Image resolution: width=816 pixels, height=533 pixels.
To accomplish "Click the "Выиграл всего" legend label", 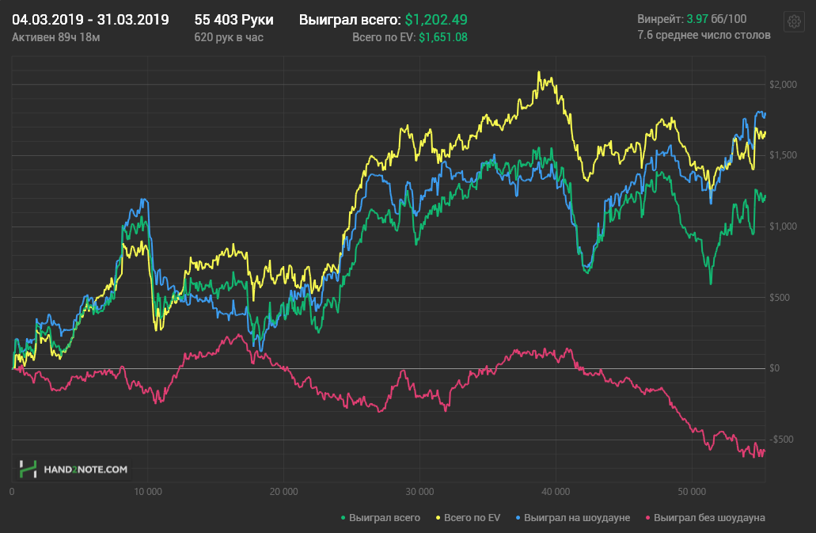I will click(x=385, y=518).
